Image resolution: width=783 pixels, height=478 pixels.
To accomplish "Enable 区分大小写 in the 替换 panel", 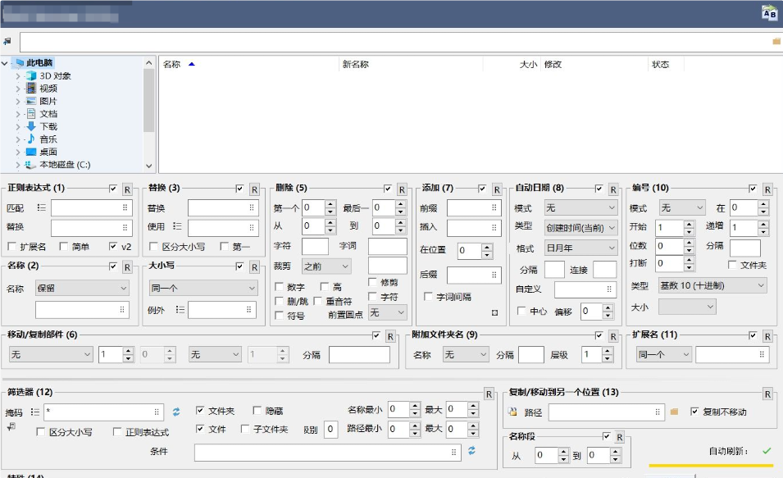I will point(154,246).
